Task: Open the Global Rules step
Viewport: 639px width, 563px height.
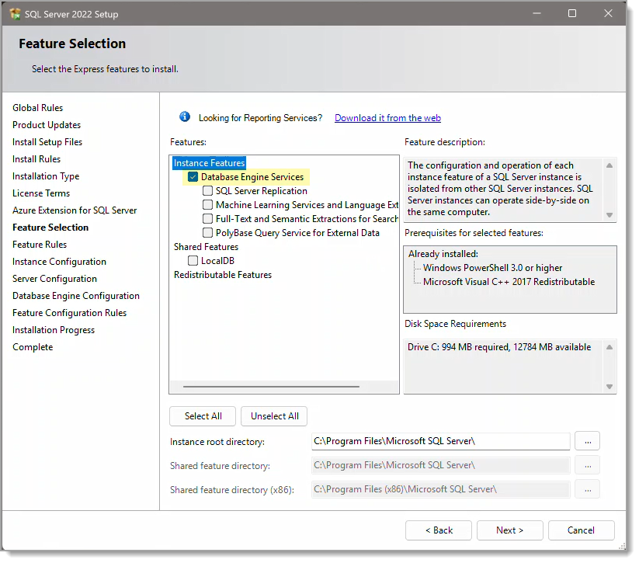Action: pos(37,108)
